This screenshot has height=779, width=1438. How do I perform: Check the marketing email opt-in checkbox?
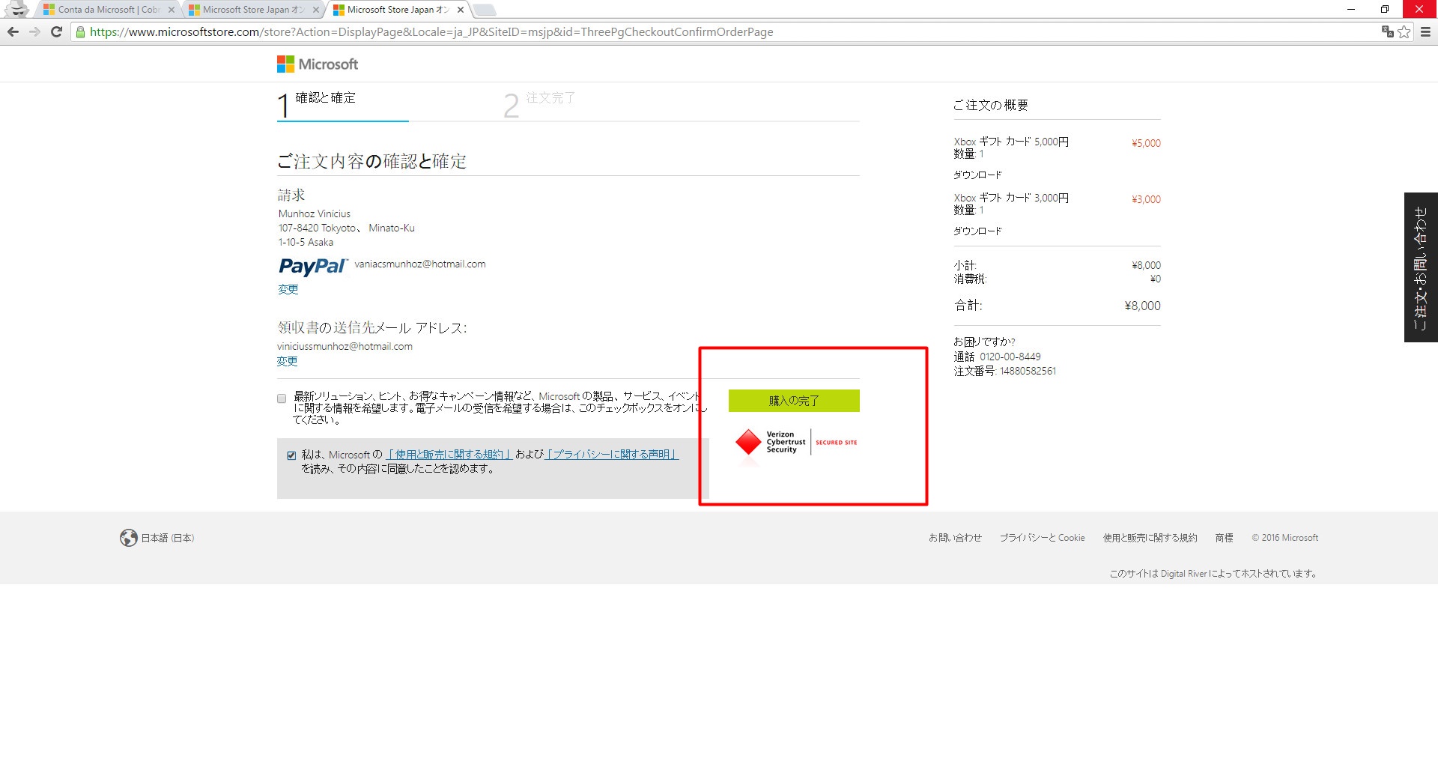pos(282,398)
